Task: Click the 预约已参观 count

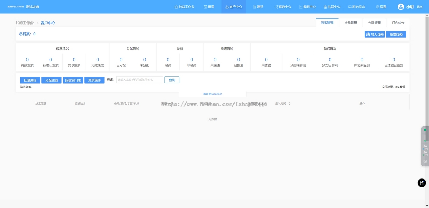Action: click(x=330, y=60)
